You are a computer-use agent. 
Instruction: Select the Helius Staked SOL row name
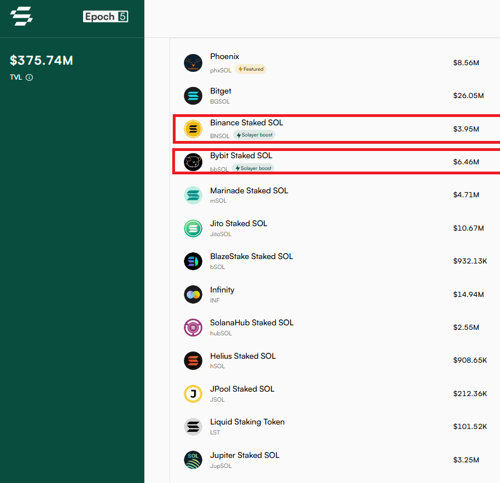click(x=242, y=356)
